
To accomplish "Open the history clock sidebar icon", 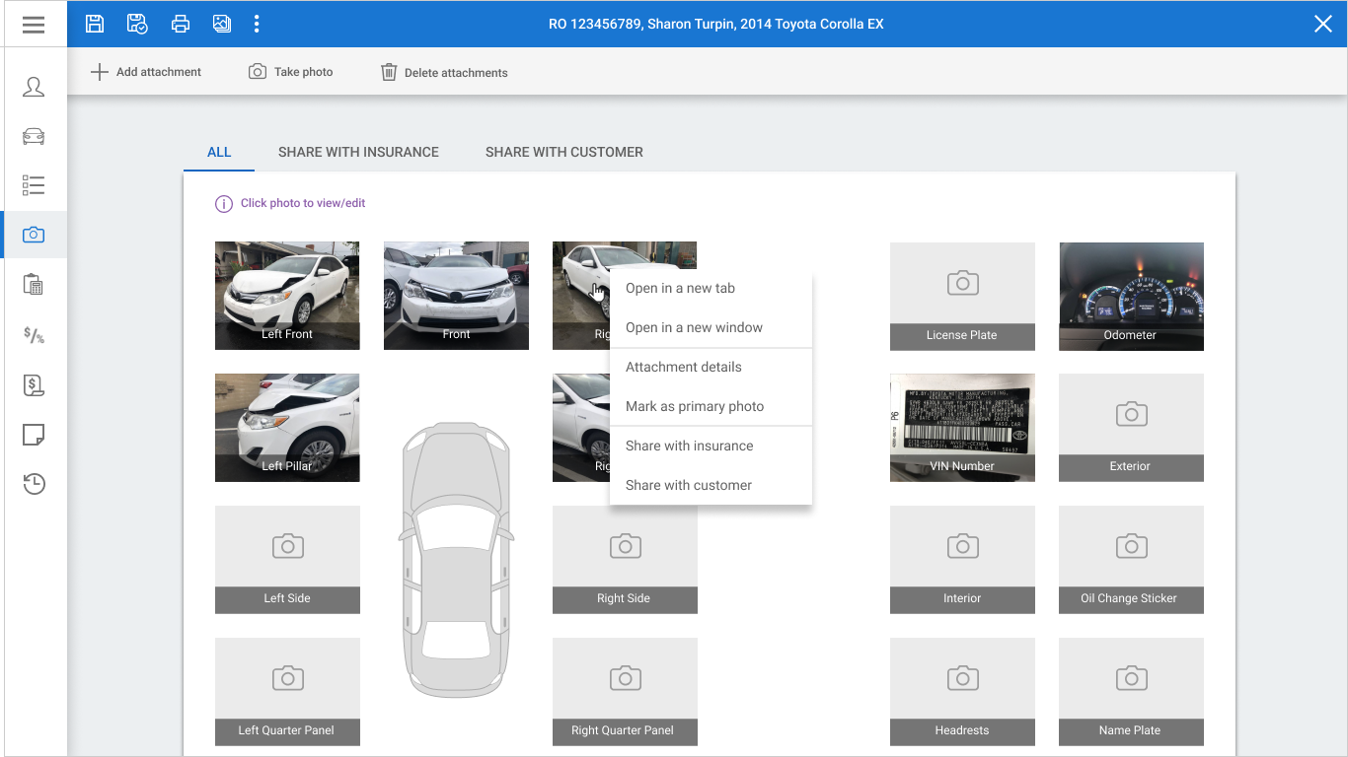I will pos(34,484).
